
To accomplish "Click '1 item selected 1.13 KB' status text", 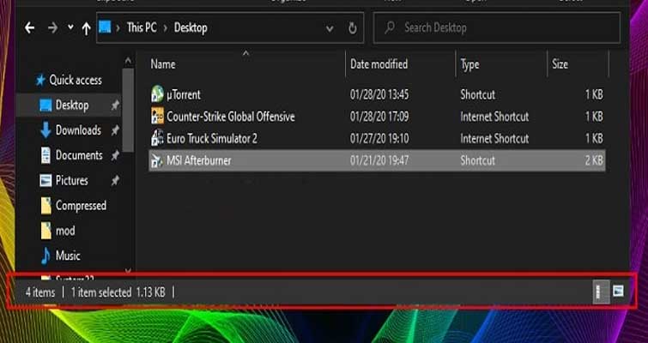I will (x=118, y=292).
